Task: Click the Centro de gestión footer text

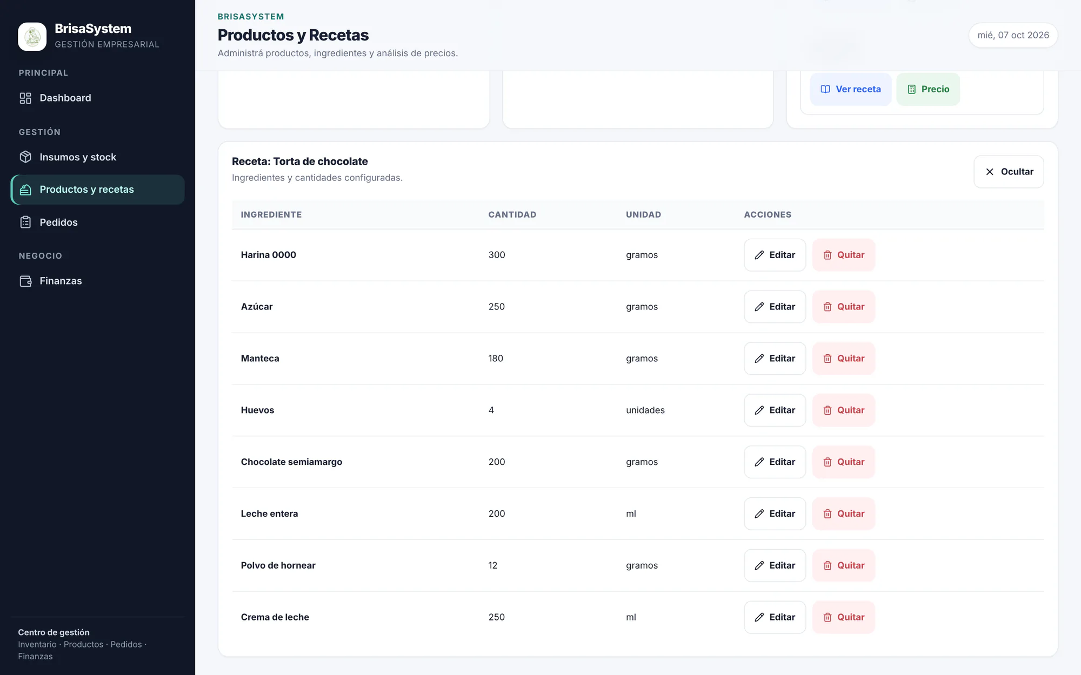Action: 54,632
